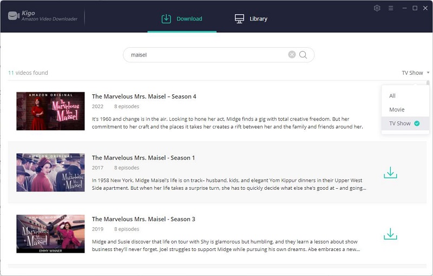Open Maisel Season 4 poster thumbnail

pyautogui.click(x=50, y=111)
